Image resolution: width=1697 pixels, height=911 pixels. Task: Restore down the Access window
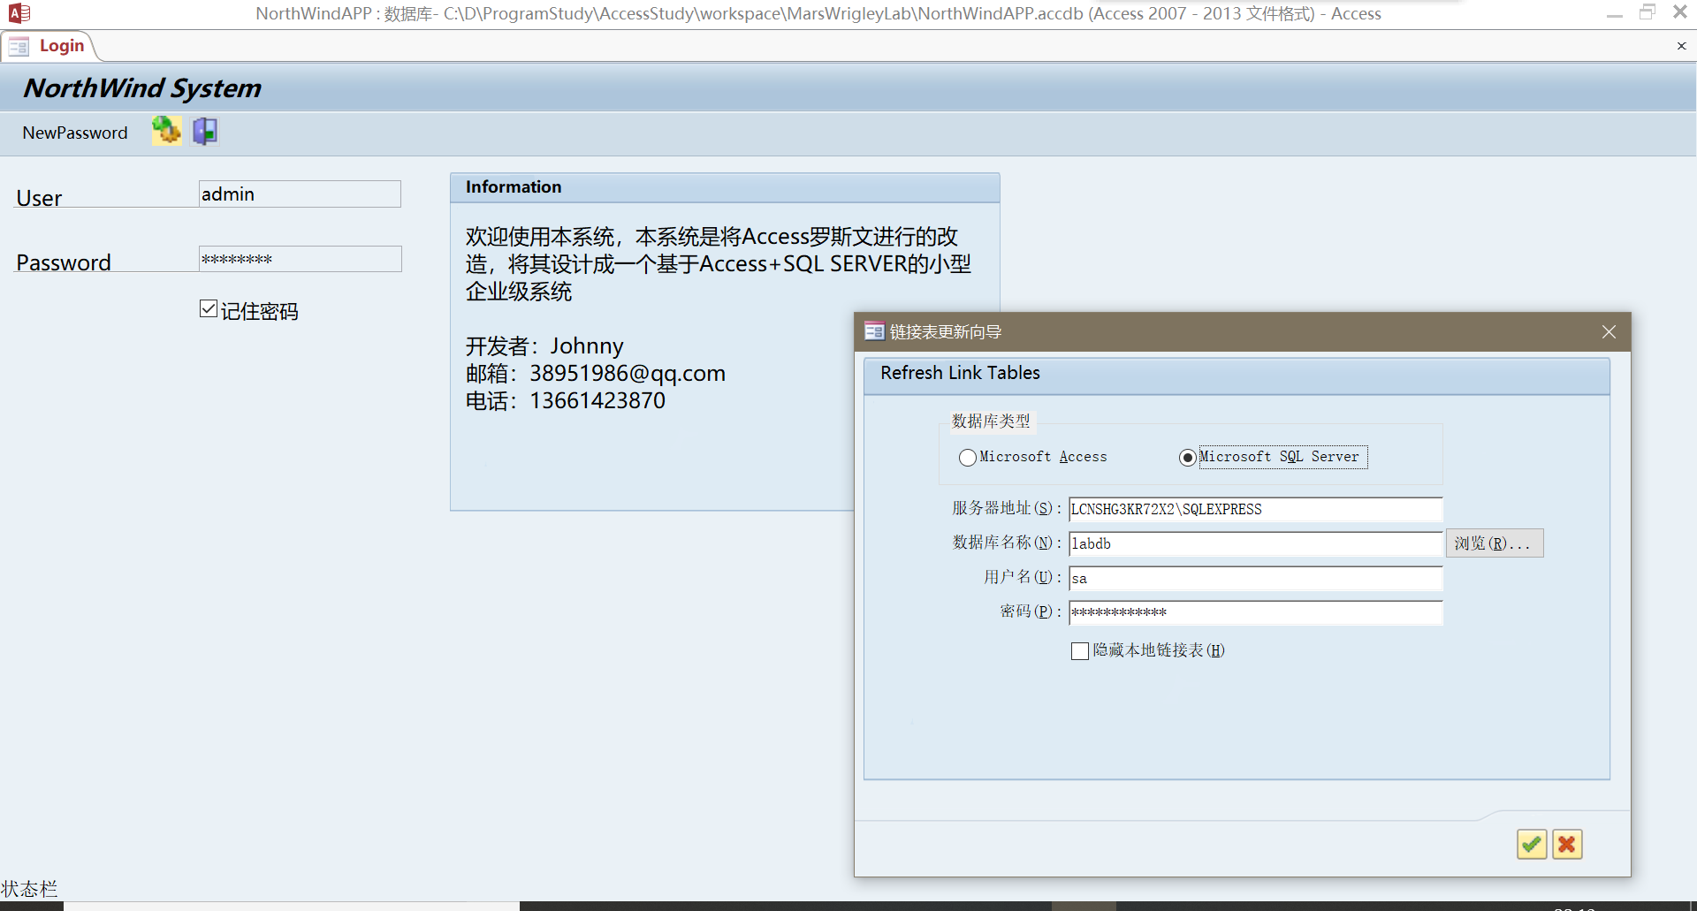point(1648,12)
